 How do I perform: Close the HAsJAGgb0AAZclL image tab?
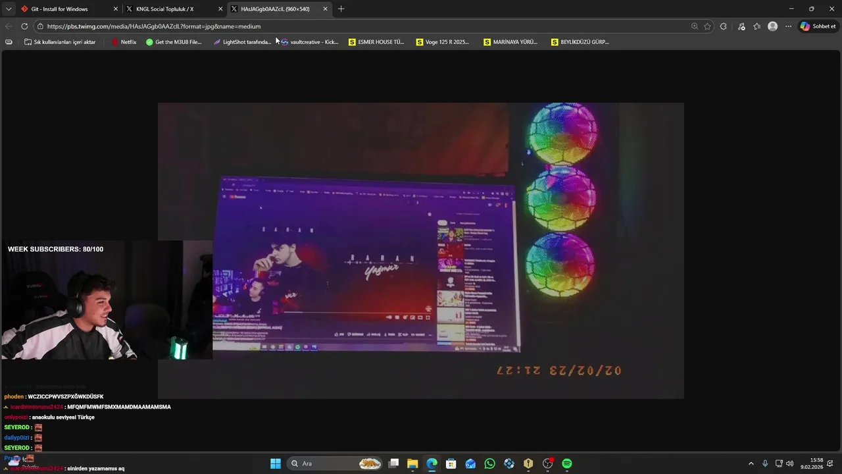[x=325, y=9]
